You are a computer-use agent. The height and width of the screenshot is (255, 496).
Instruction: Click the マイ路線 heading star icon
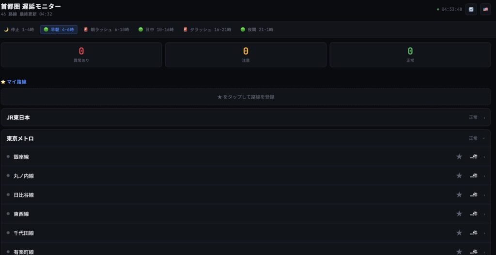[x=3, y=82]
